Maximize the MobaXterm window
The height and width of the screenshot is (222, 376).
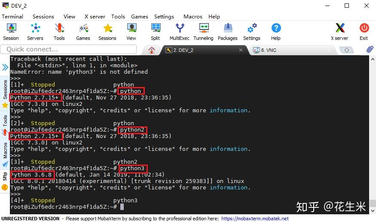347,6
